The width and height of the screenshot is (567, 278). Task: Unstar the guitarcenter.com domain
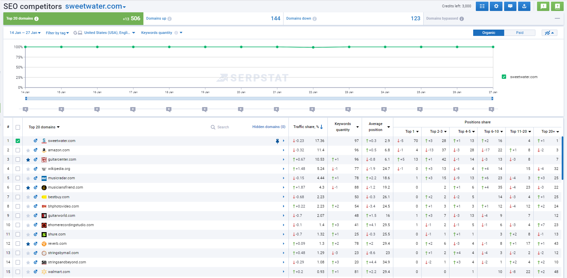tap(28, 160)
